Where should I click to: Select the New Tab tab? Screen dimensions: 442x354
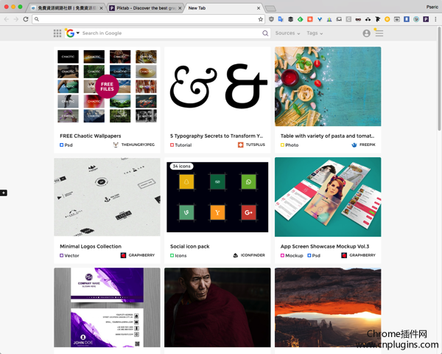click(x=222, y=8)
